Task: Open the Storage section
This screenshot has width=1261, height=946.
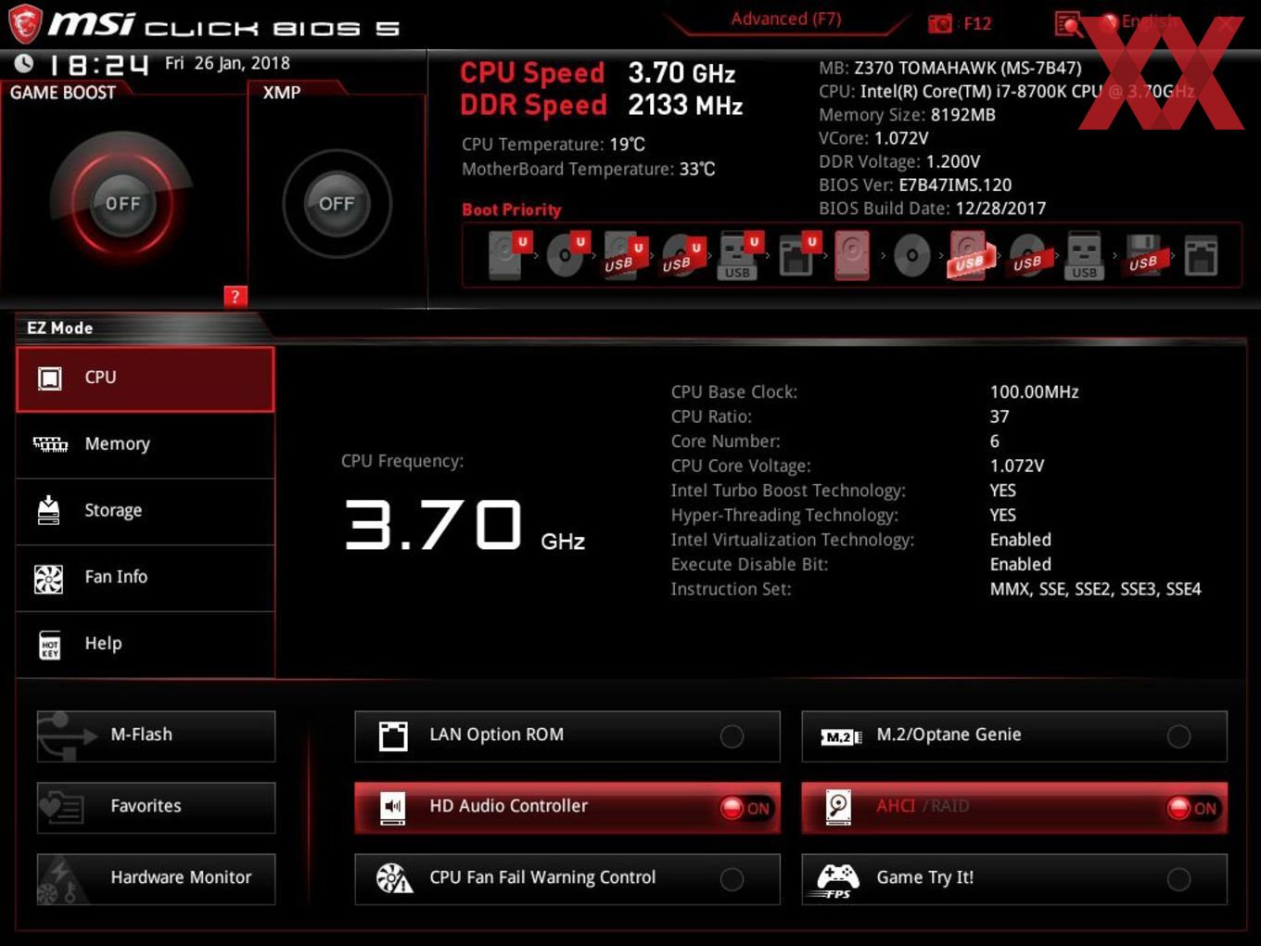Action: point(146,512)
